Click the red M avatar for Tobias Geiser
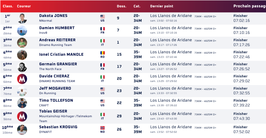The height and width of the screenshot is (138, 266). 22,116
